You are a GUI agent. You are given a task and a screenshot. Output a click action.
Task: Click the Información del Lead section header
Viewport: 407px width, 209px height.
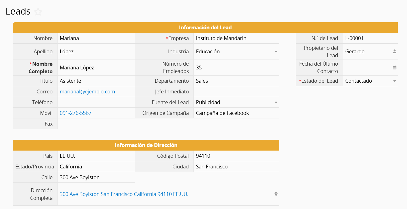coord(205,28)
